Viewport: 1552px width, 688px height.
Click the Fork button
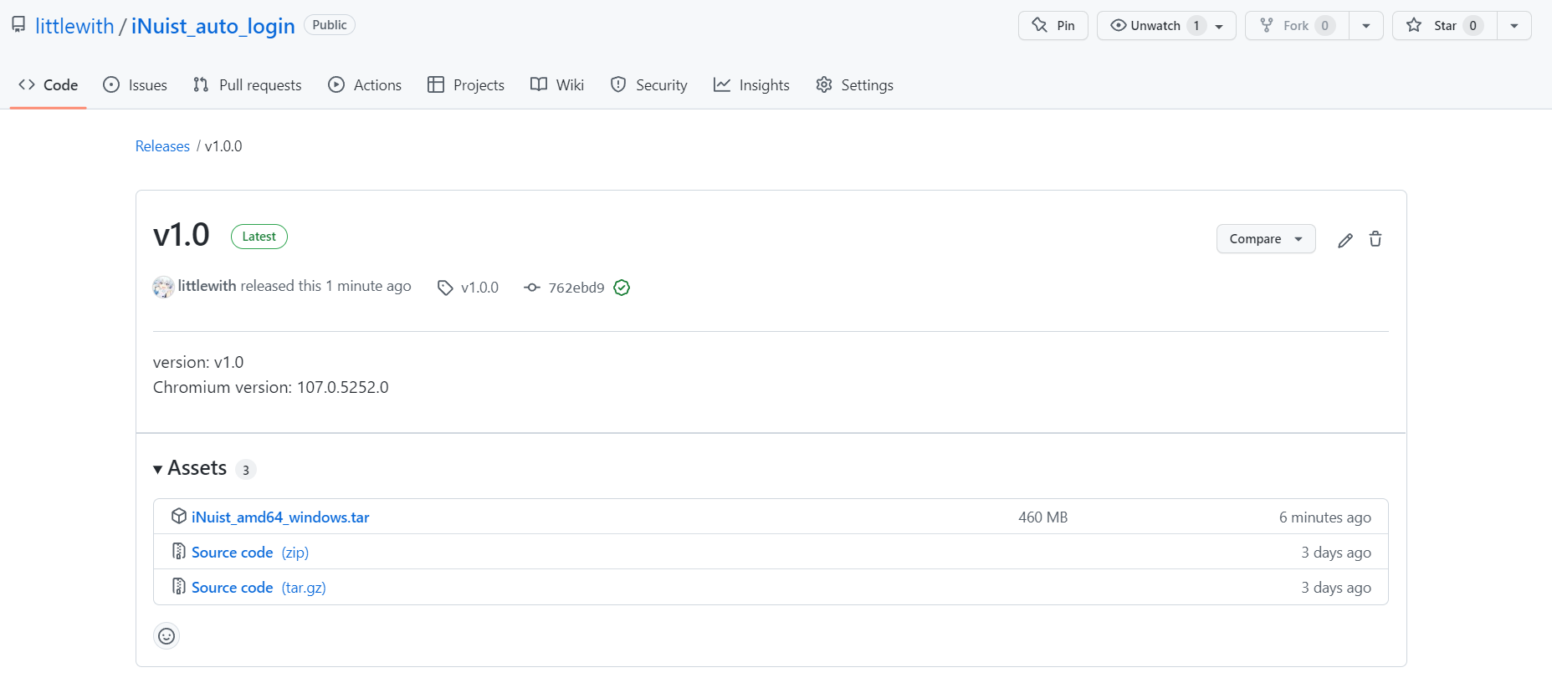[1297, 26]
